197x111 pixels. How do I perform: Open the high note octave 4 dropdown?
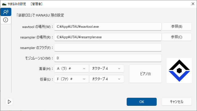point(106,68)
